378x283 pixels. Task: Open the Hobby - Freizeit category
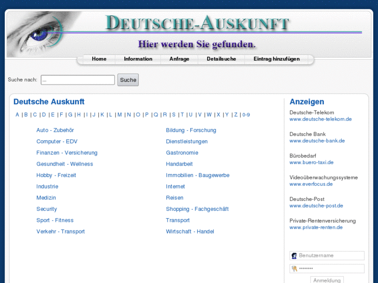[x=56, y=176]
